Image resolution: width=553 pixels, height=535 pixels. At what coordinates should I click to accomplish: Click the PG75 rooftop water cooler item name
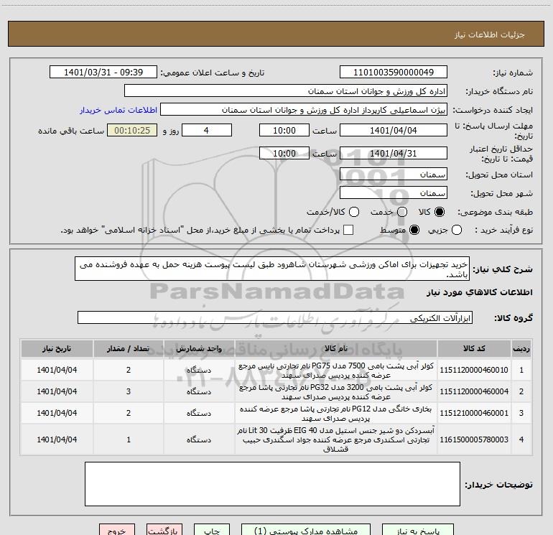point(336,371)
